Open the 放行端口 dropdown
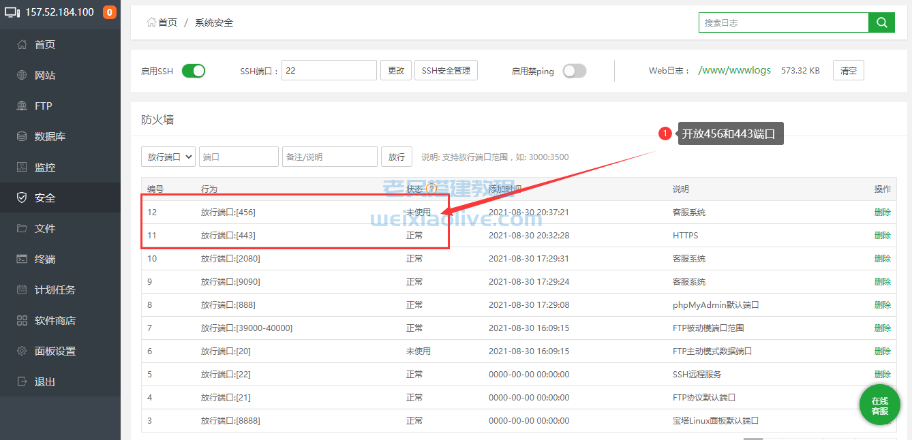912x440 pixels. tap(168, 157)
